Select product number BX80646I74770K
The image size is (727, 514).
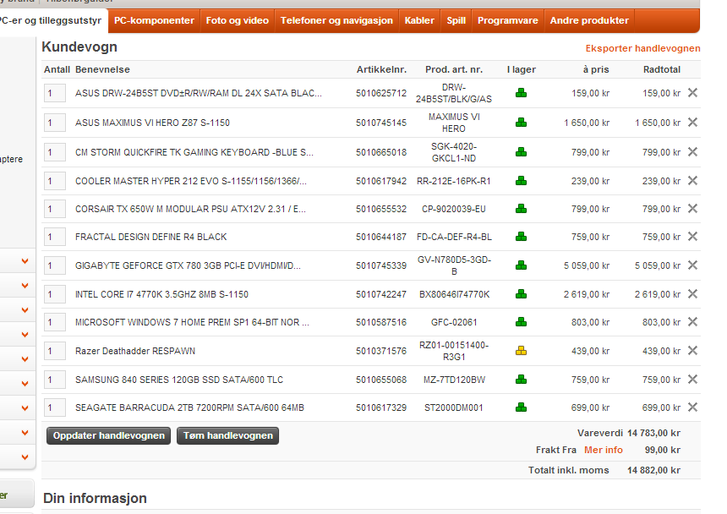click(454, 294)
